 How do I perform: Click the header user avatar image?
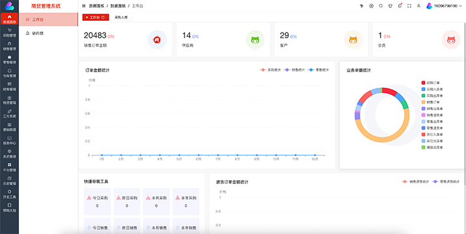(429, 6)
